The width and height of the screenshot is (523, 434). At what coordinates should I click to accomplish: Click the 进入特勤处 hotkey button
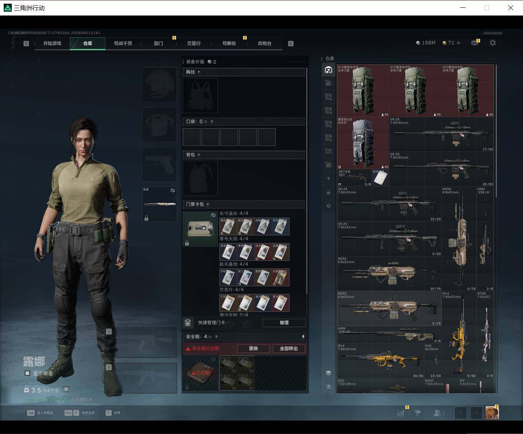point(40,413)
